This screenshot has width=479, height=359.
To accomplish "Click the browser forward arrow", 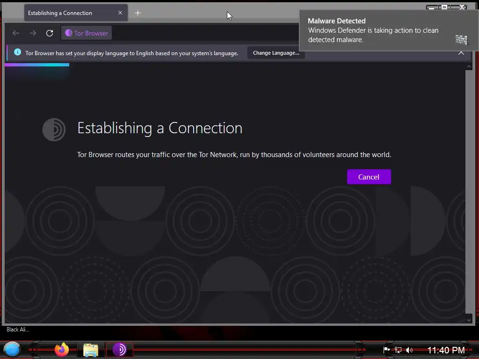I will (33, 33).
